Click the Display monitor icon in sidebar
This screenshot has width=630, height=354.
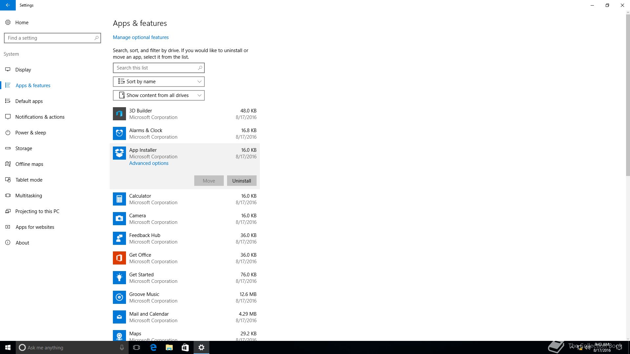[x=8, y=69]
